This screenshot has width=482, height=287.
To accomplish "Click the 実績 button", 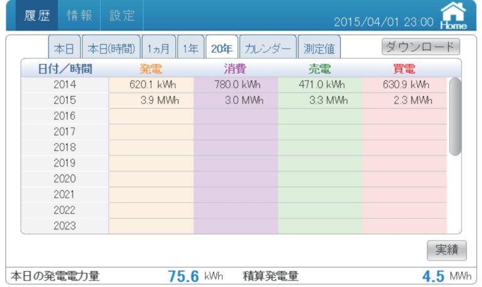I will coord(447,250).
